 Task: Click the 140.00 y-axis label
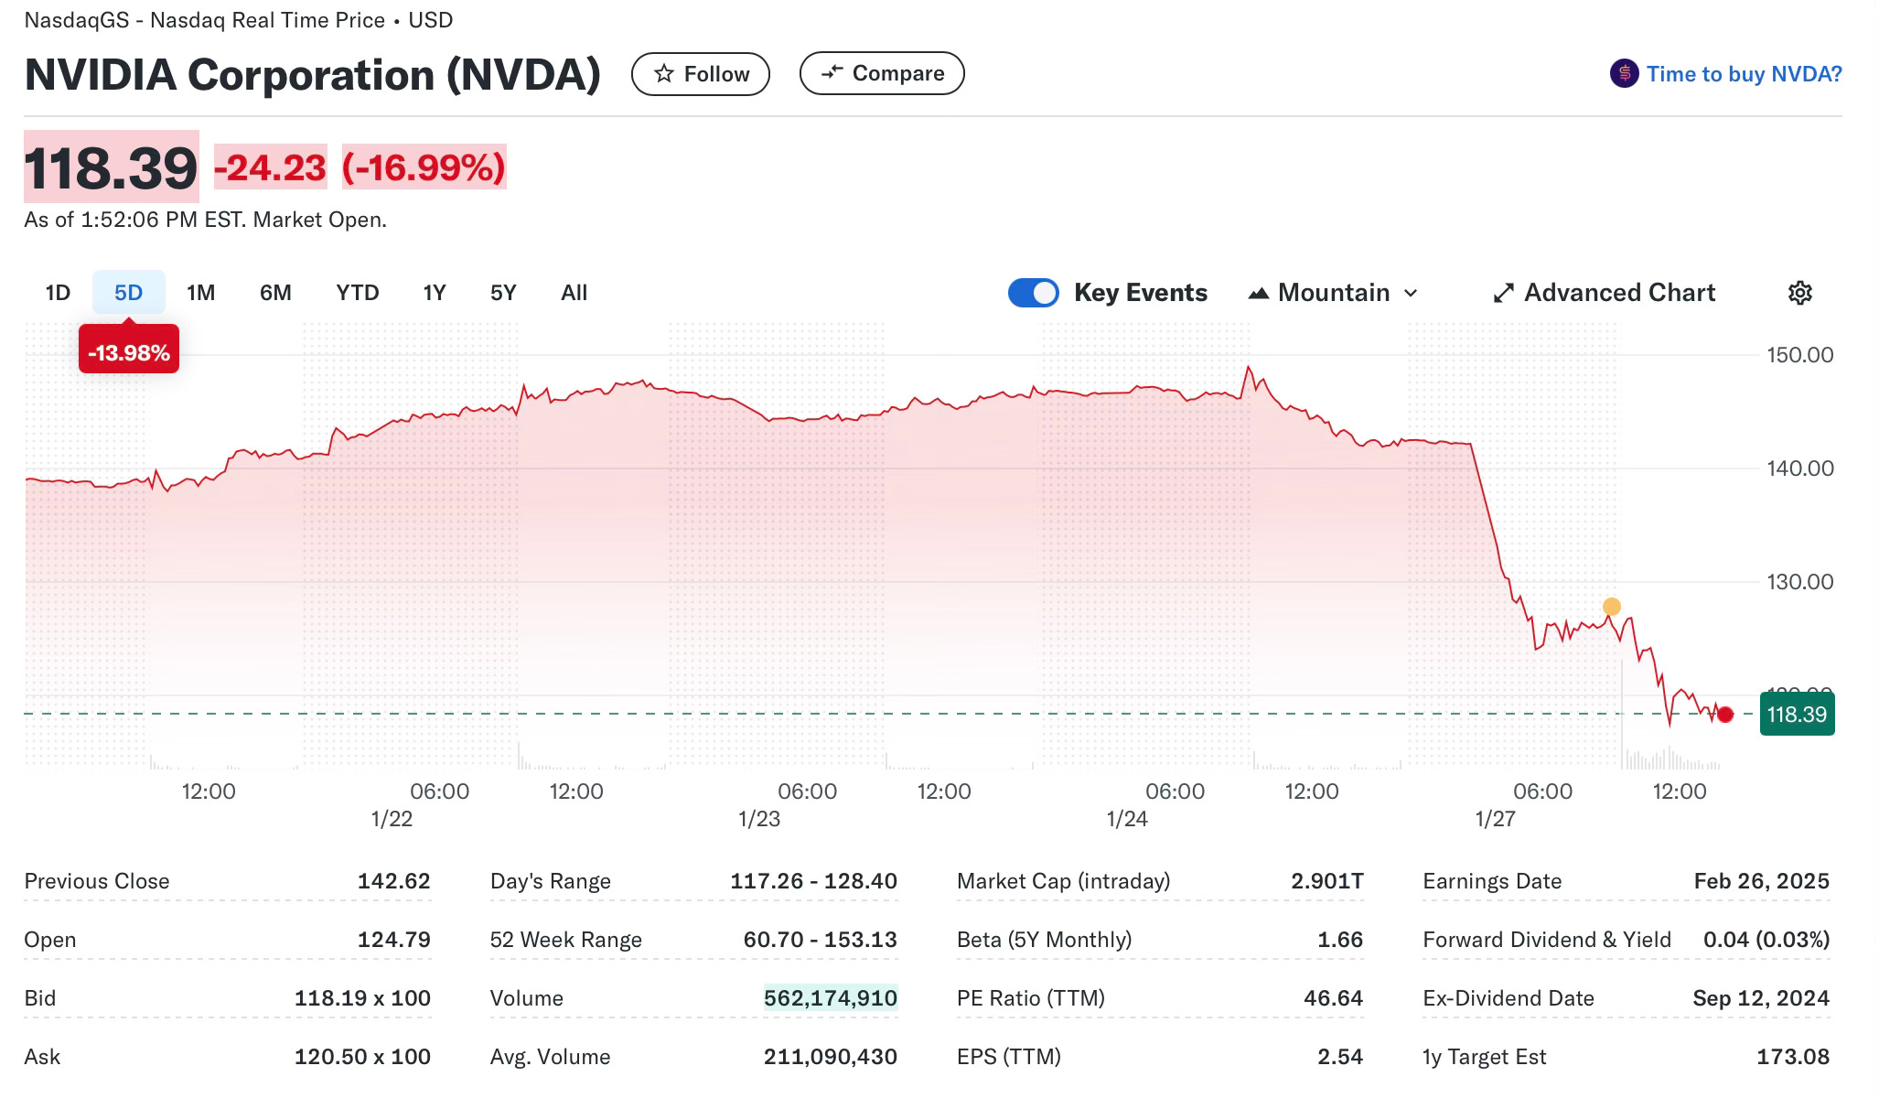pyautogui.click(x=1799, y=468)
